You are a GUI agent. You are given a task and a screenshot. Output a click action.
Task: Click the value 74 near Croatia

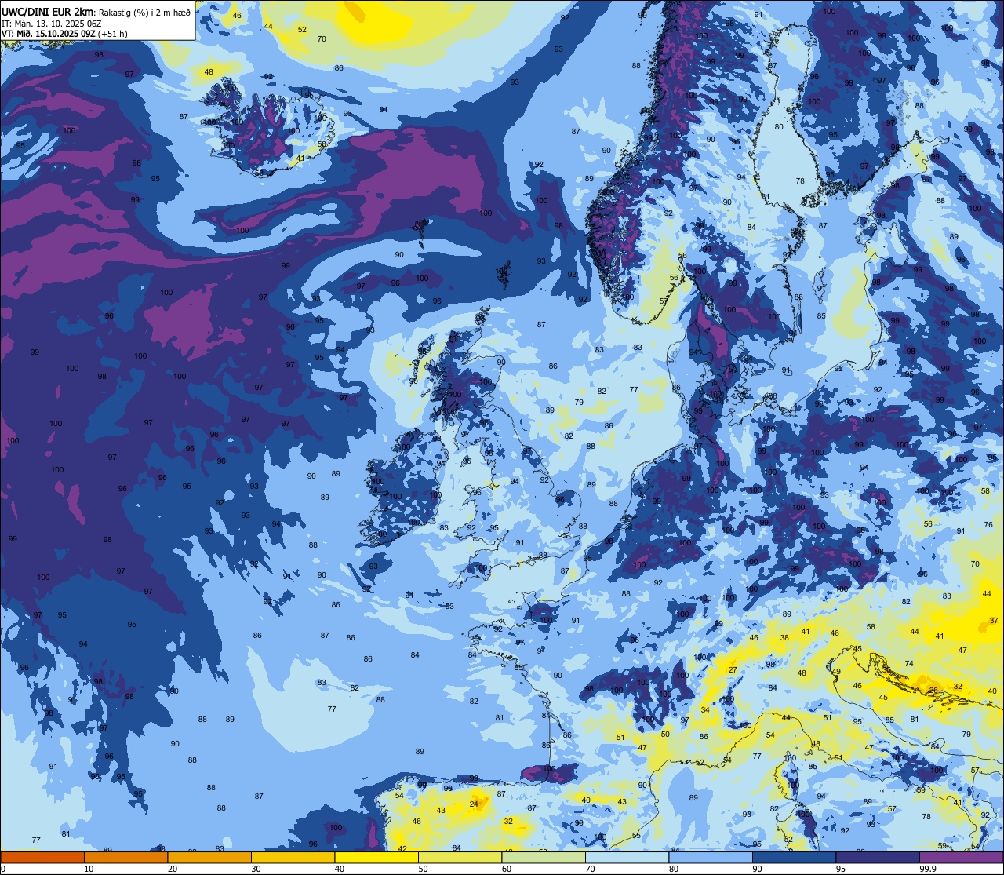pyautogui.click(x=909, y=664)
